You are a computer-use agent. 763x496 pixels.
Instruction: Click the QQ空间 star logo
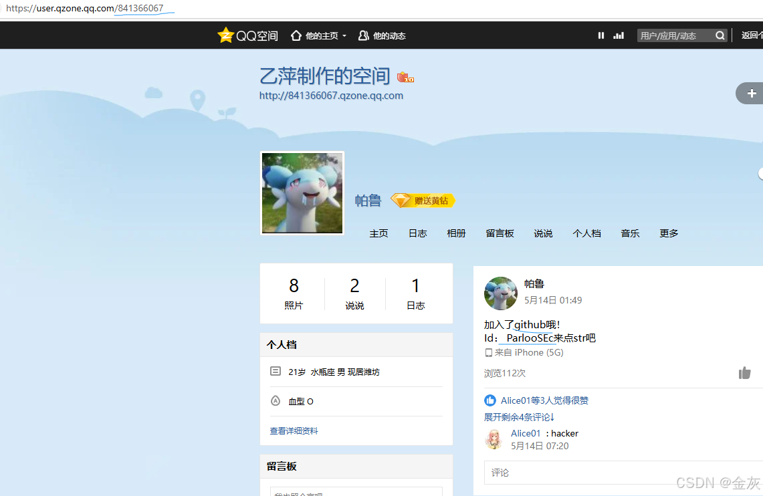click(225, 35)
